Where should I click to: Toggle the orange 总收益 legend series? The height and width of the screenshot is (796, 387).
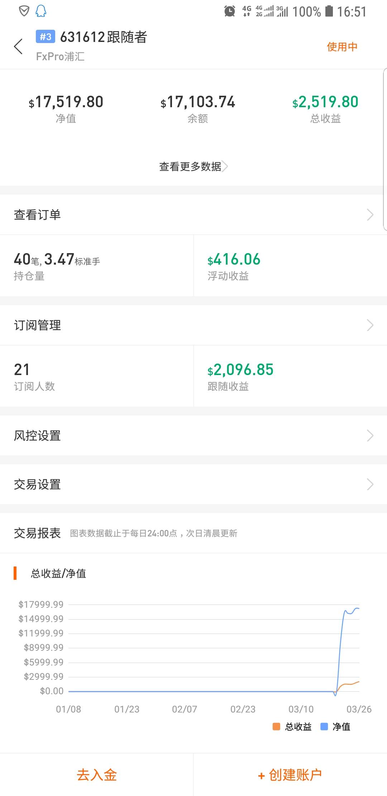tap(292, 727)
